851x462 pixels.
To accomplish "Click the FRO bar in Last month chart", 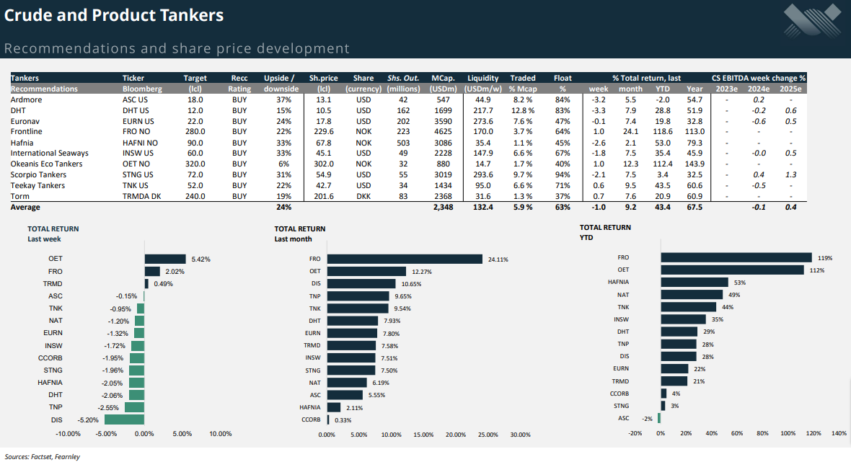I will (x=405, y=259).
